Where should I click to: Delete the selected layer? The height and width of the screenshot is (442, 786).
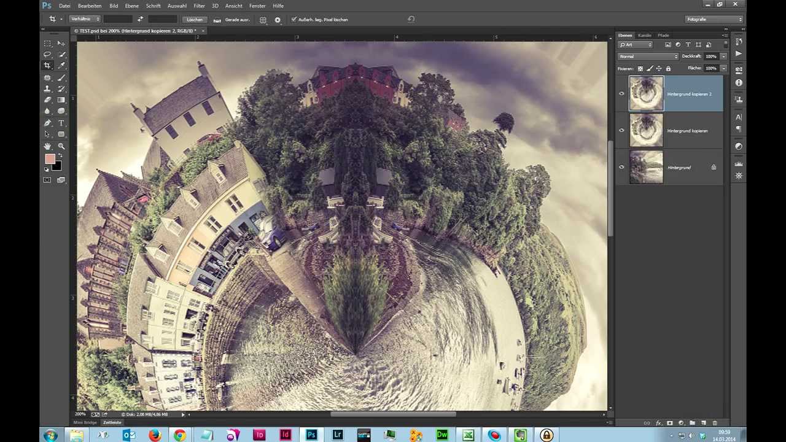pyautogui.click(x=715, y=423)
